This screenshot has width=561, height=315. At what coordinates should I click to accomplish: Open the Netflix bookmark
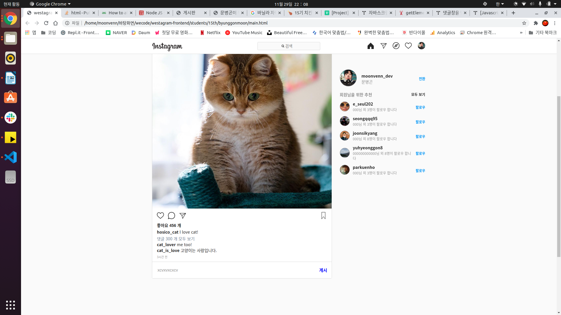click(x=210, y=33)
